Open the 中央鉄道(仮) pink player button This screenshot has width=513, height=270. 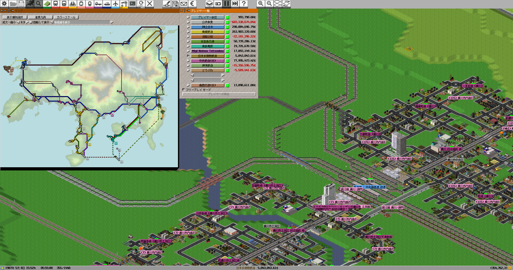click(x=207, y=61)
